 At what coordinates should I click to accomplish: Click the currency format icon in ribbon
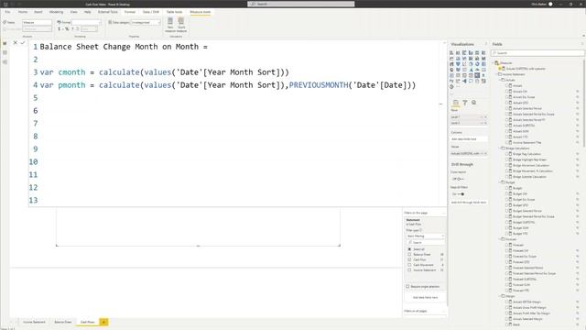59,28
